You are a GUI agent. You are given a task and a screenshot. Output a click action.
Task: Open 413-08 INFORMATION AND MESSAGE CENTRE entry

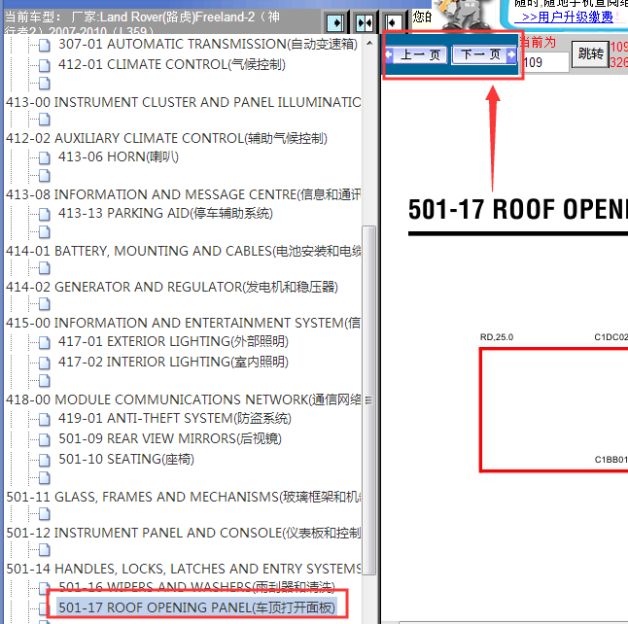click(183, 194)
